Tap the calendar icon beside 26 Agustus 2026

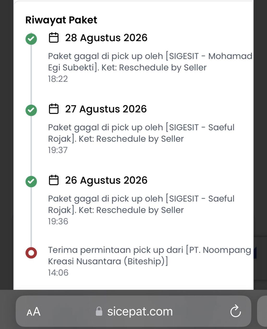pyautogui.click(x=54, y=180)
